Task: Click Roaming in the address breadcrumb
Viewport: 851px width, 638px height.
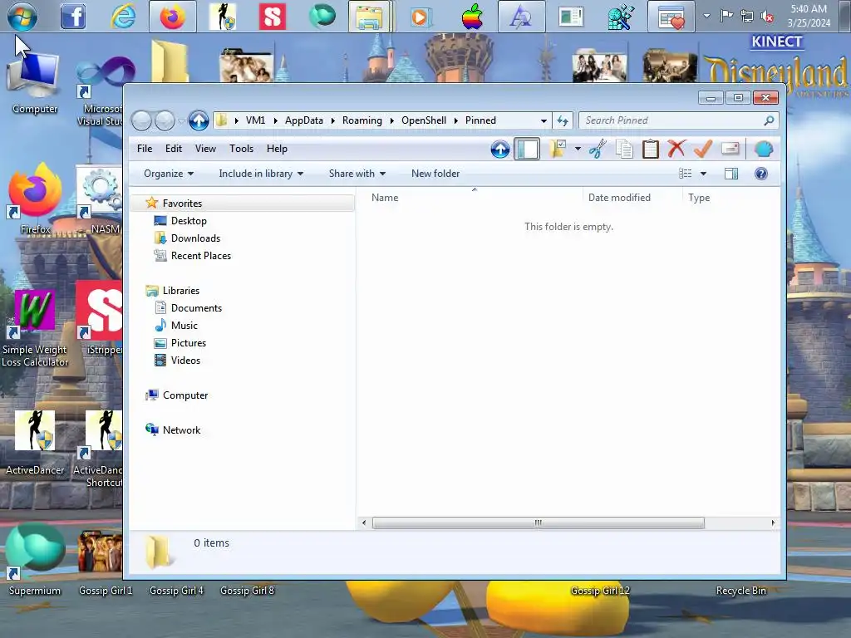Action: 362,120
